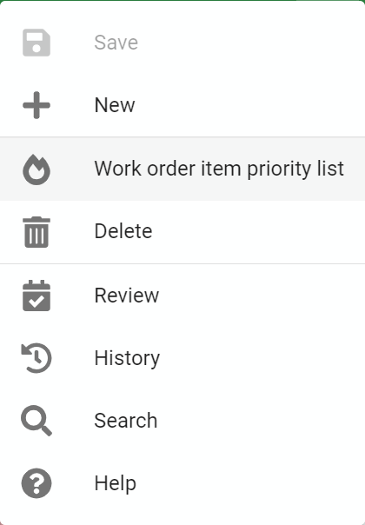Screen dimensions: 365x525
Task: Click the calendar checkmark Review icon
Action: click(x=36, y=296)
